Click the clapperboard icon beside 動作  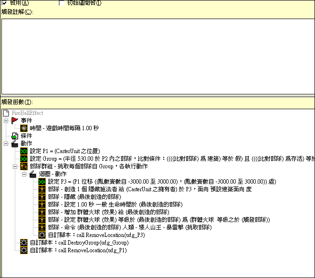[14, 144]
